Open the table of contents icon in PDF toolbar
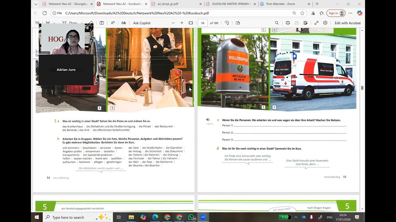 click(x=37, y=23)
